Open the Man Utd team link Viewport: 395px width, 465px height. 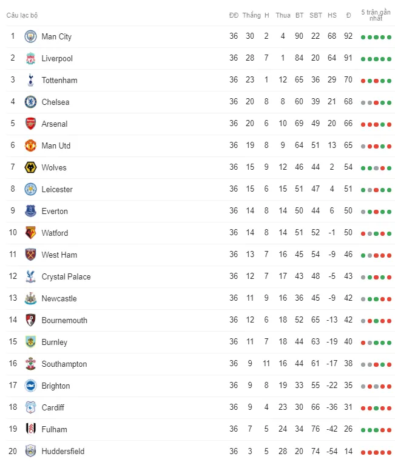tap(56, 146)
